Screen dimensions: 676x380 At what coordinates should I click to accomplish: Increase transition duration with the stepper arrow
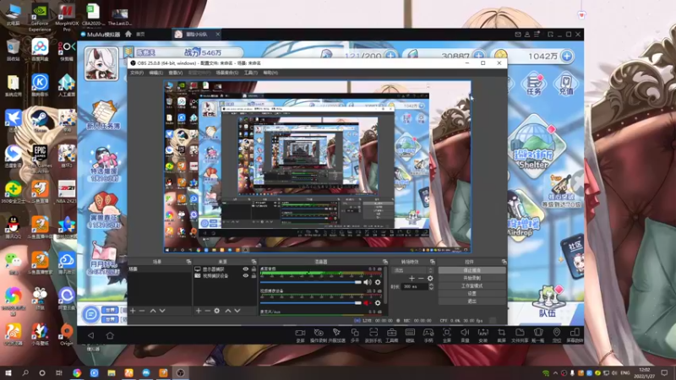(x=431, y=285)
